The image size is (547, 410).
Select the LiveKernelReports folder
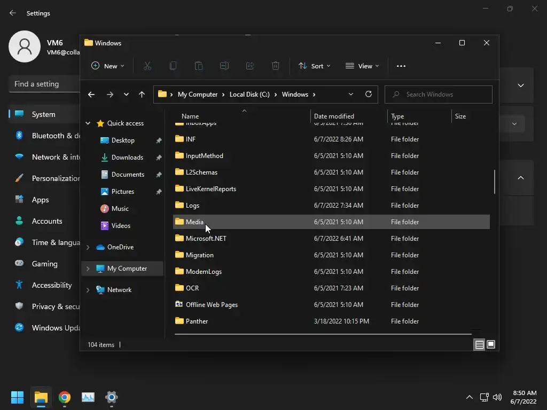click(331, 189)
